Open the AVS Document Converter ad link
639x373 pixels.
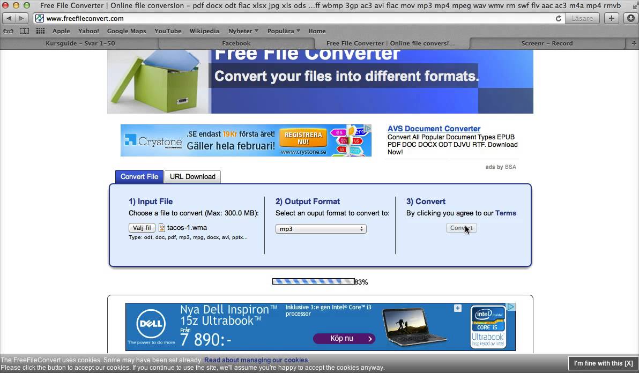pyautogui.click(x=434, y=129)
